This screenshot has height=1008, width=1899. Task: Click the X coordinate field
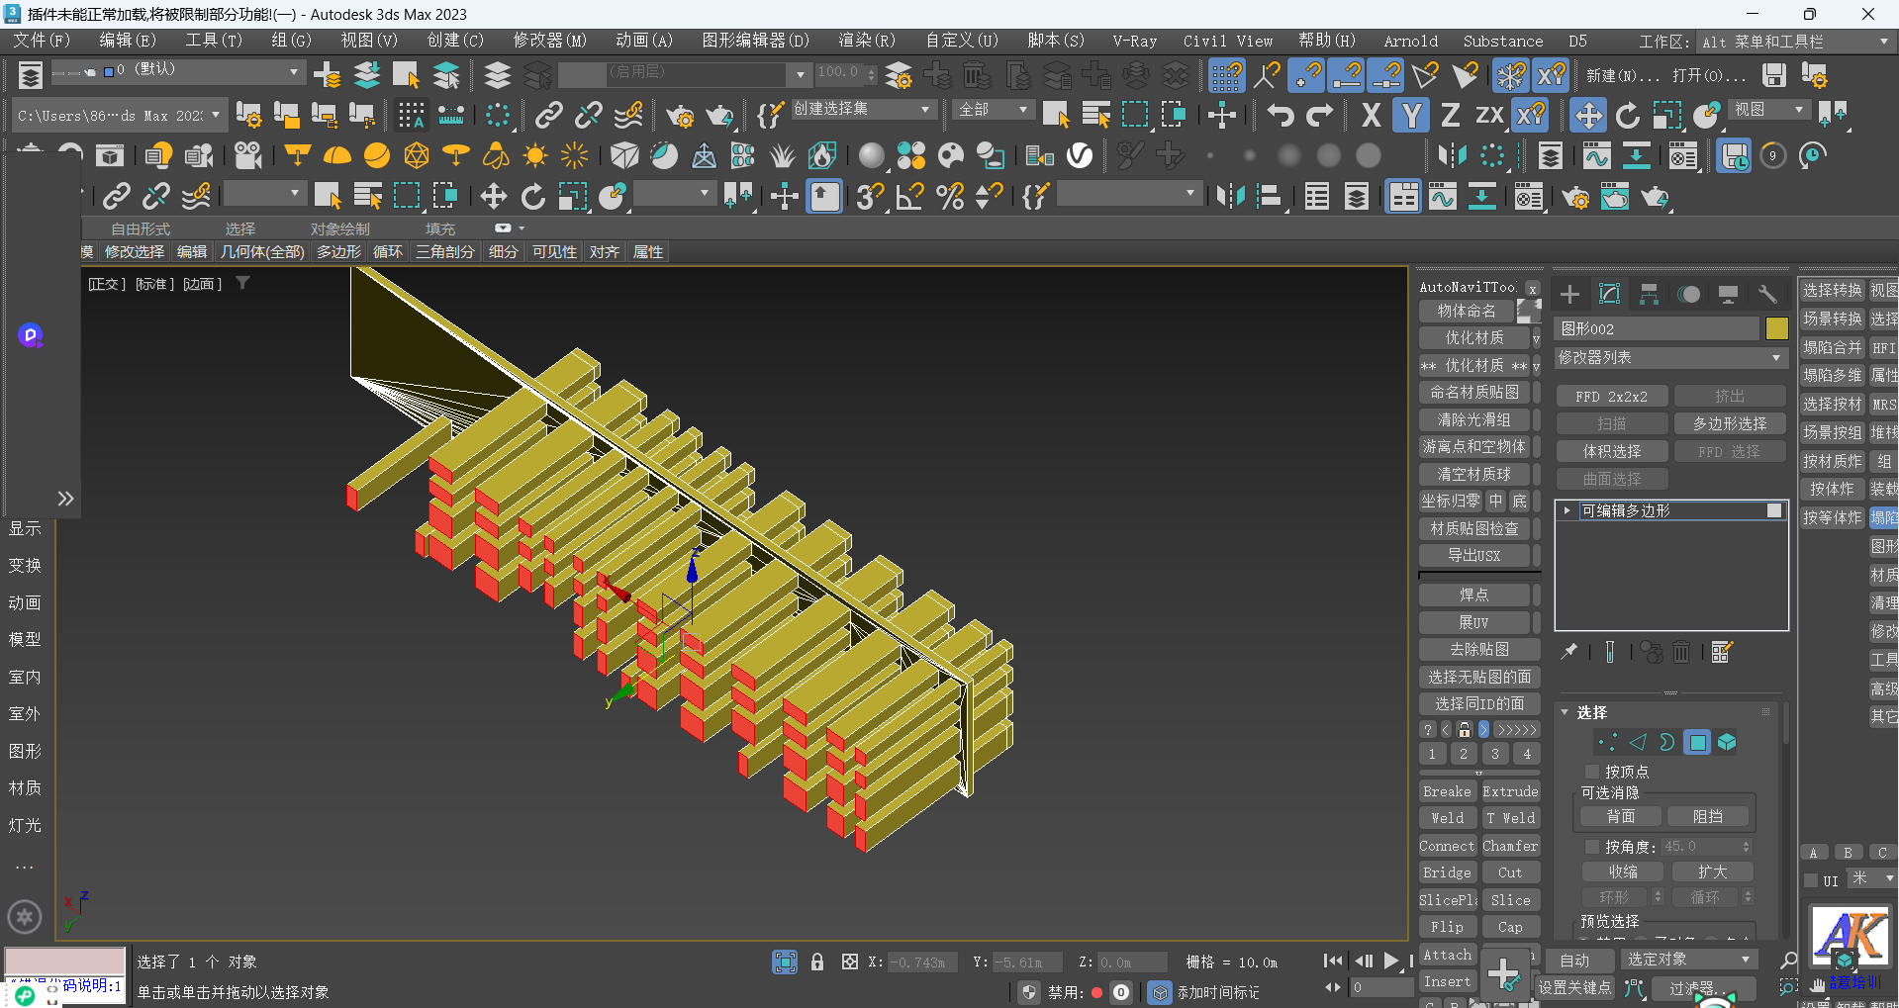click(x=921, y=962)
